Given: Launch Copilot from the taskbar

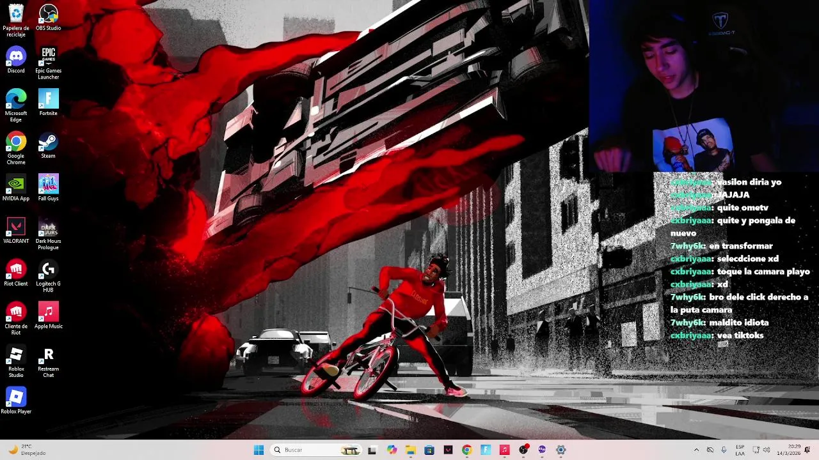Looking at the screenshot, I should click(392, 450).
